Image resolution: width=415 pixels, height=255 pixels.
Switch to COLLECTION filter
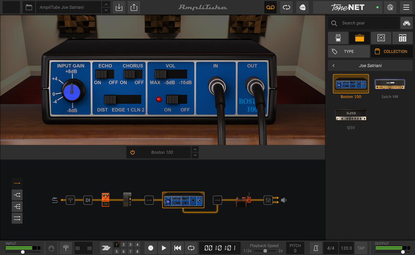point(391,51)
